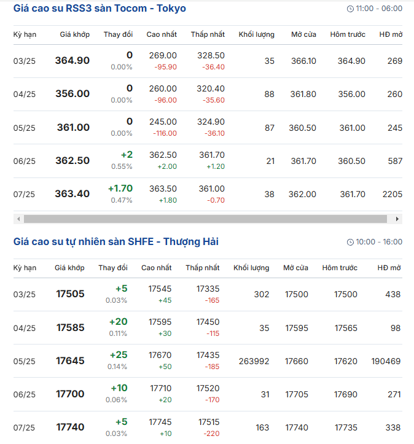
Task: Click the 363.40 price in Tocom 07/25 row
Action: [x=72, y=194]
